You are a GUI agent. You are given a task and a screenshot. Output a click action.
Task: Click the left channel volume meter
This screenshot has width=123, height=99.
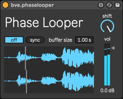pos(106,64)
